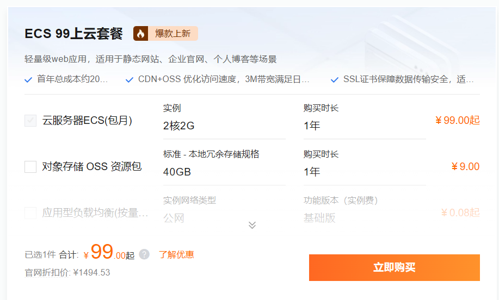Click the checkmark icon before SSL证书
Screen dimensions: 499x300
335,80
